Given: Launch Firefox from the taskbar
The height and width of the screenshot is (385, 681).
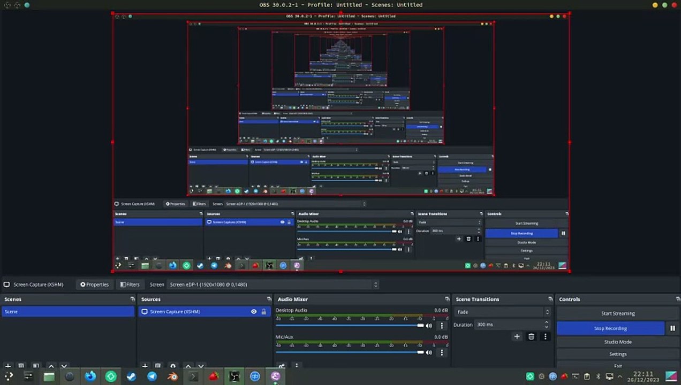Looking at the screenshot, I should pos(90,376).
